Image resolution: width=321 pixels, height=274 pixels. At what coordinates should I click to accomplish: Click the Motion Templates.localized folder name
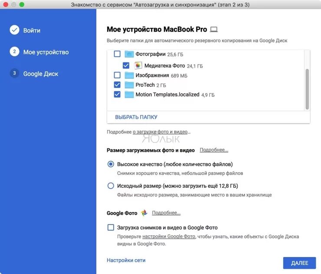coord(167,95)
